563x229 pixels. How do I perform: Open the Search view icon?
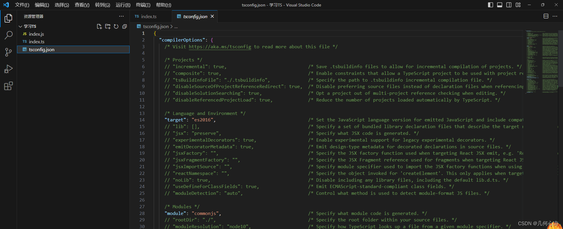(x=9, y=35)
